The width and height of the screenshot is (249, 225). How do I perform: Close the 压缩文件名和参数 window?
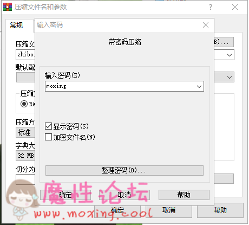(235, 7)
